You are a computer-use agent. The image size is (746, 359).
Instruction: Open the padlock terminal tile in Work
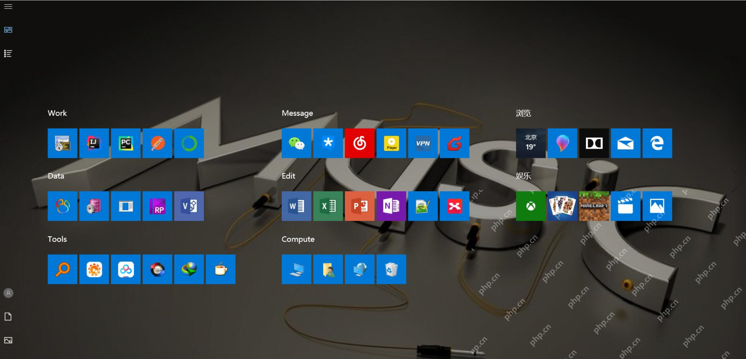pyautogui.click(x=62, y=143)
